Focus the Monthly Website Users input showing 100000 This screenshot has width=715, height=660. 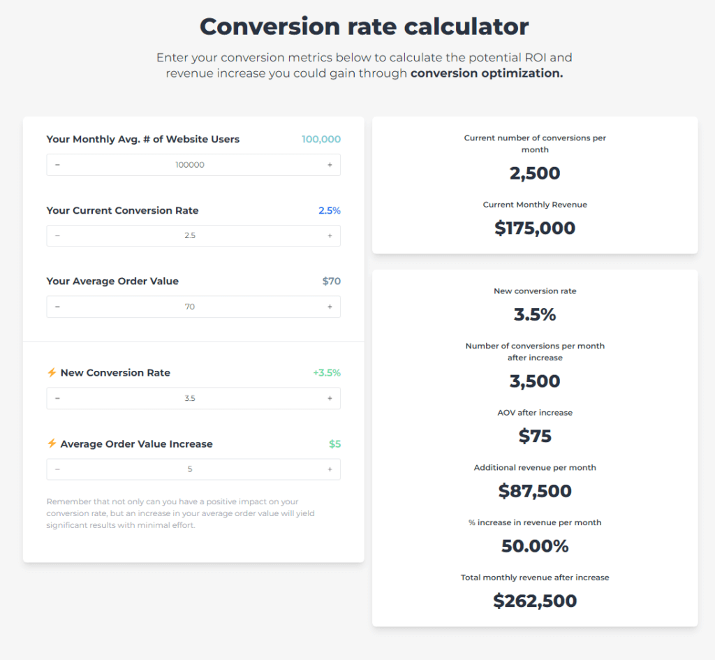click(190, 165)
